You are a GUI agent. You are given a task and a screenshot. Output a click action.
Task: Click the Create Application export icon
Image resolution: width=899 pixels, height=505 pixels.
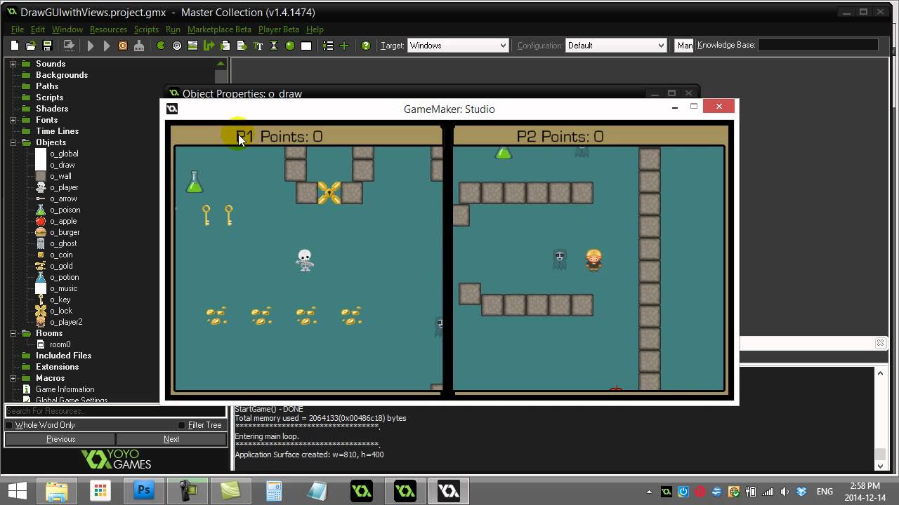click(69, 46)
